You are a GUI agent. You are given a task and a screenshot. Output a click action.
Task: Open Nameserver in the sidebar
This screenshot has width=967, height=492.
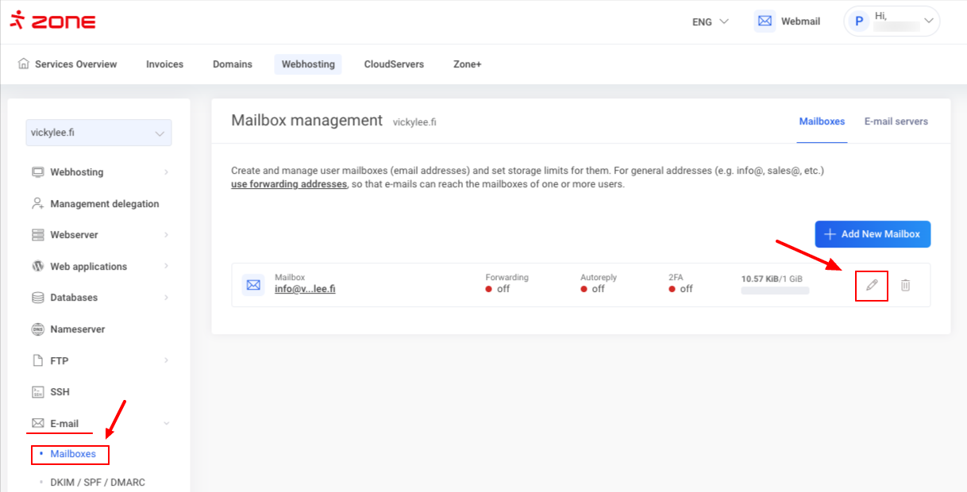(x=77, y=329)
